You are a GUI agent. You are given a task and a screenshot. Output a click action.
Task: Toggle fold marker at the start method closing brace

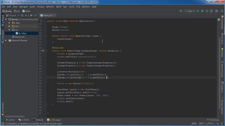(46, 104)
